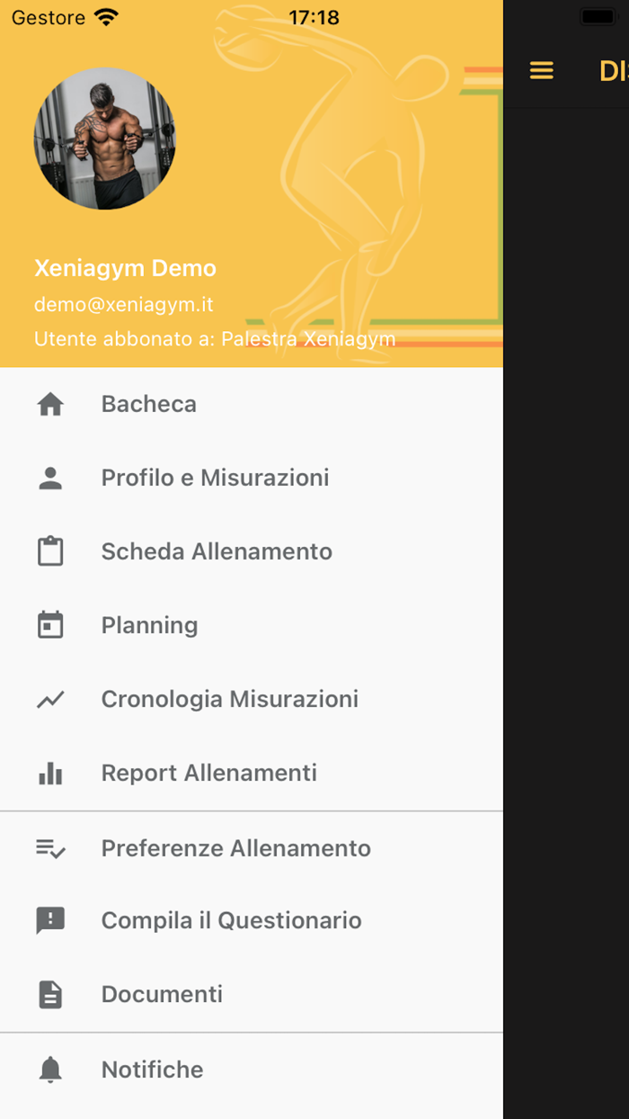
Task: Tap the Xeniagym Demo user name
Action: pyautogui.click(x=125, y=268)
